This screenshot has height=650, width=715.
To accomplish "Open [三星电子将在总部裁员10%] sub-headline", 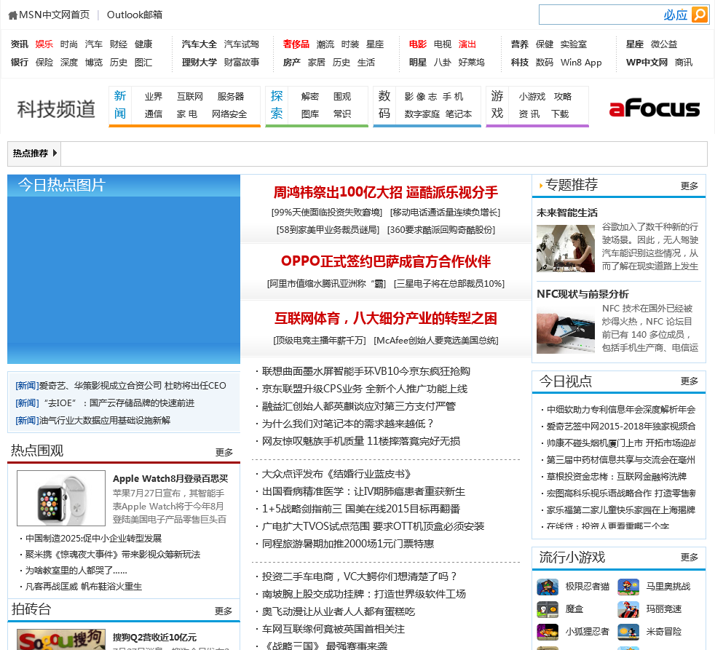I will pos(449,284).
